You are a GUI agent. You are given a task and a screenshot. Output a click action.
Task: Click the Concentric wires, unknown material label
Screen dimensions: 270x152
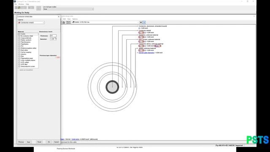151,44
